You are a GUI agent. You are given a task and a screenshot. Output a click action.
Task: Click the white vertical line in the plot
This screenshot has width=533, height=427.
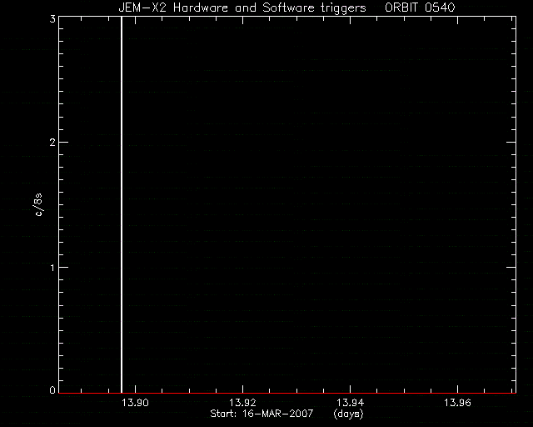(x=122, y=204)
